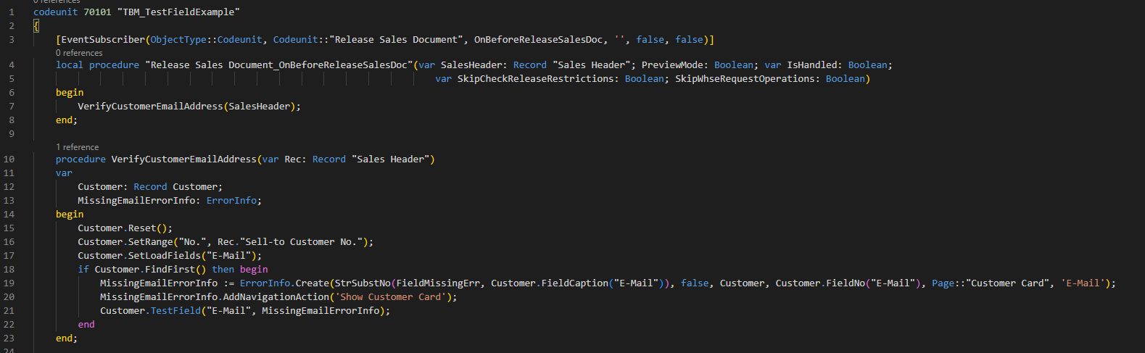Screen dimensions: 1145x353
Task: Click the 'end' keyword on line 22
Action: click(86, 325)
